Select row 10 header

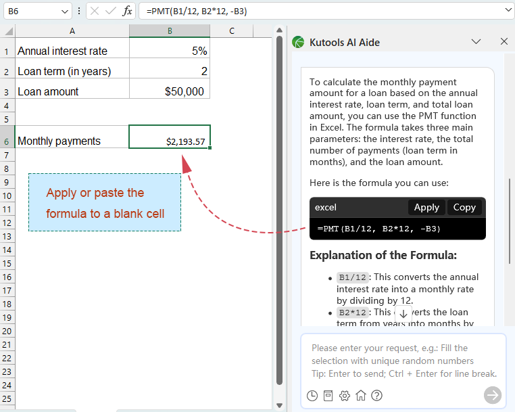pyautogui.click(x=7, y=196)
